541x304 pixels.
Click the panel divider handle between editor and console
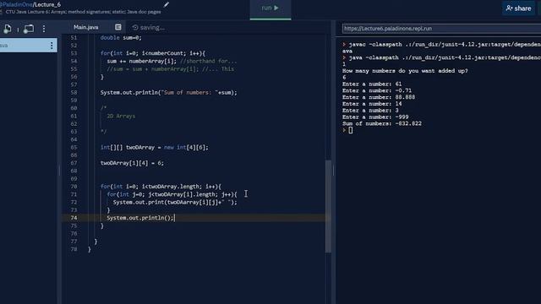click(x=333, y=170)
